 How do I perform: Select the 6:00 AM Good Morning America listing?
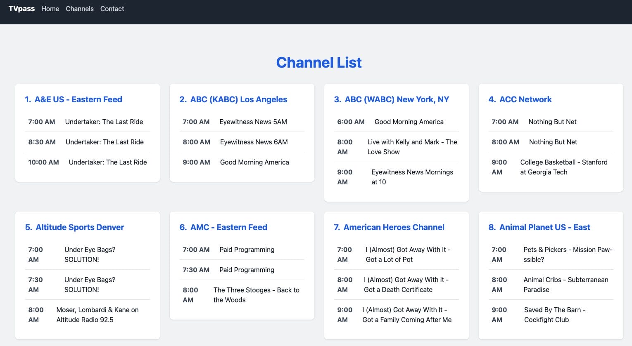point(397,122)
